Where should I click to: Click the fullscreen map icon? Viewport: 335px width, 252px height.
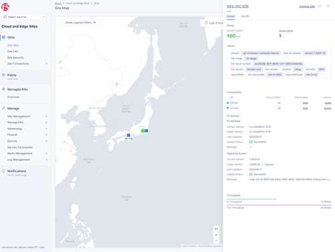pyautogui.click(x=216, y=229)
